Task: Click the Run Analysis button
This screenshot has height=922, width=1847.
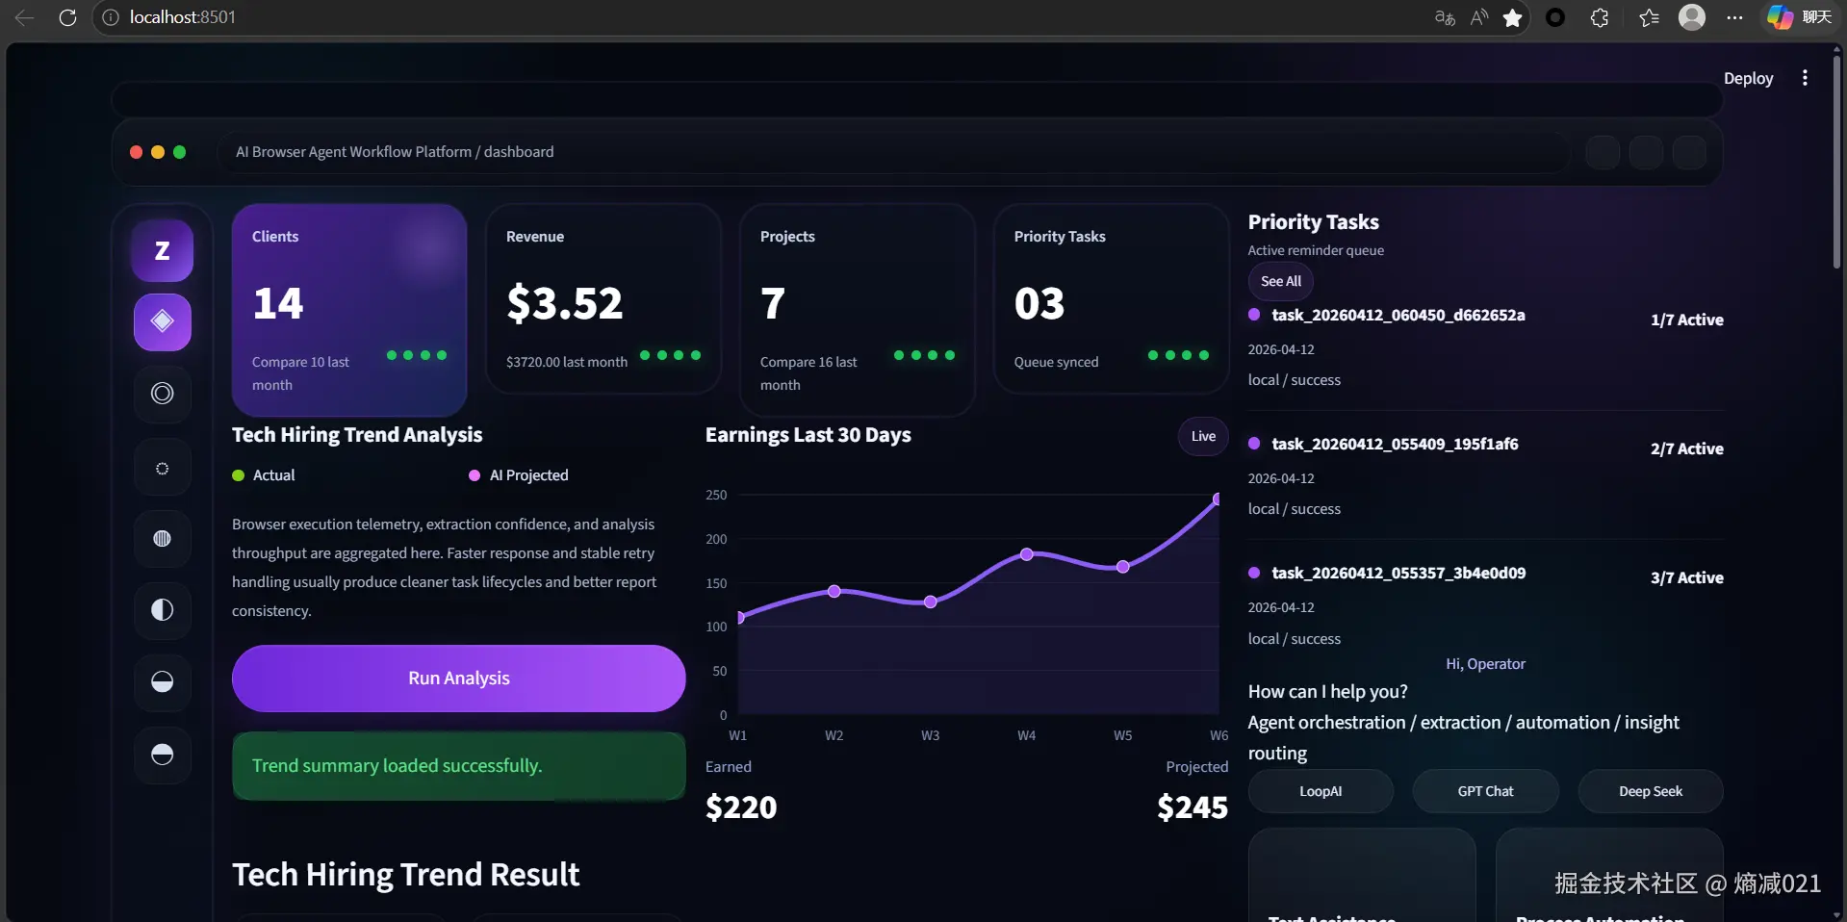Action: tap(458, 678)
